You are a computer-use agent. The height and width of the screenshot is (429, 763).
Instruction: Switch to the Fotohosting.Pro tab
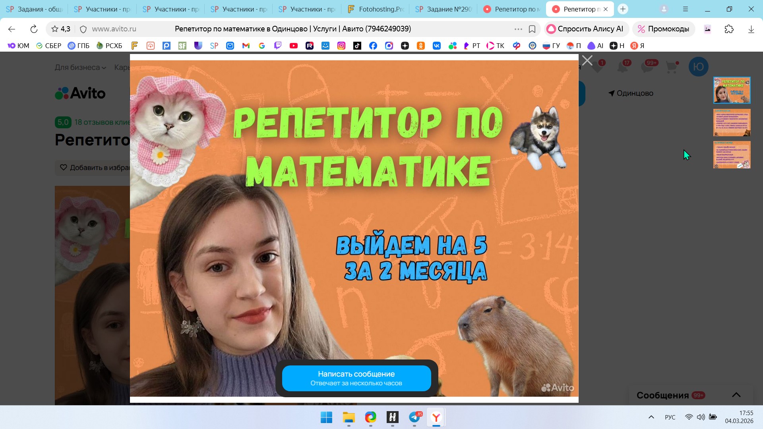[x=376, y=9]
